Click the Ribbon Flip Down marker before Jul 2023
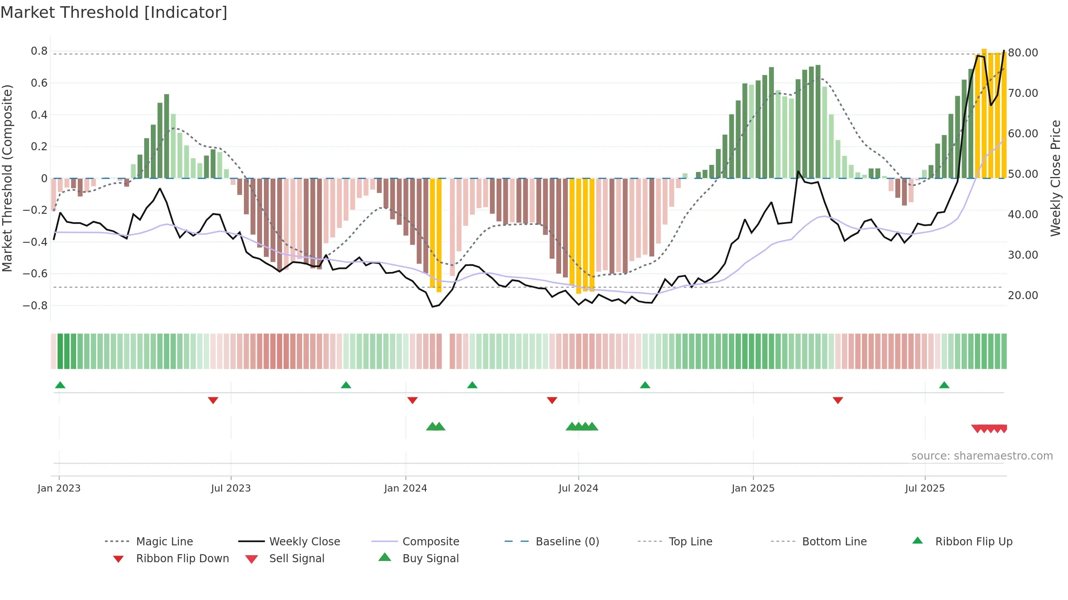Screen dimensions: 1068x600 [213, 400]
